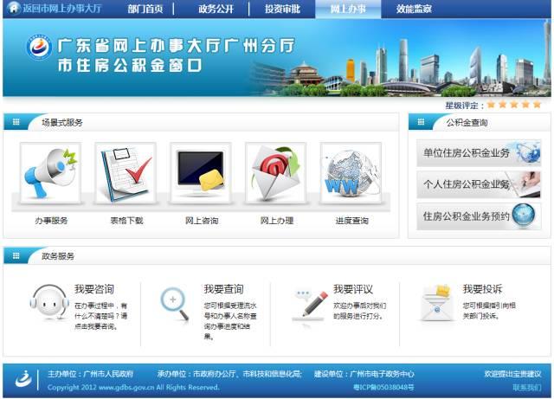Click the home icon beside 返回市网上办事大厅
The height and width of the screenshot is (399, 554).
(13, 8)
